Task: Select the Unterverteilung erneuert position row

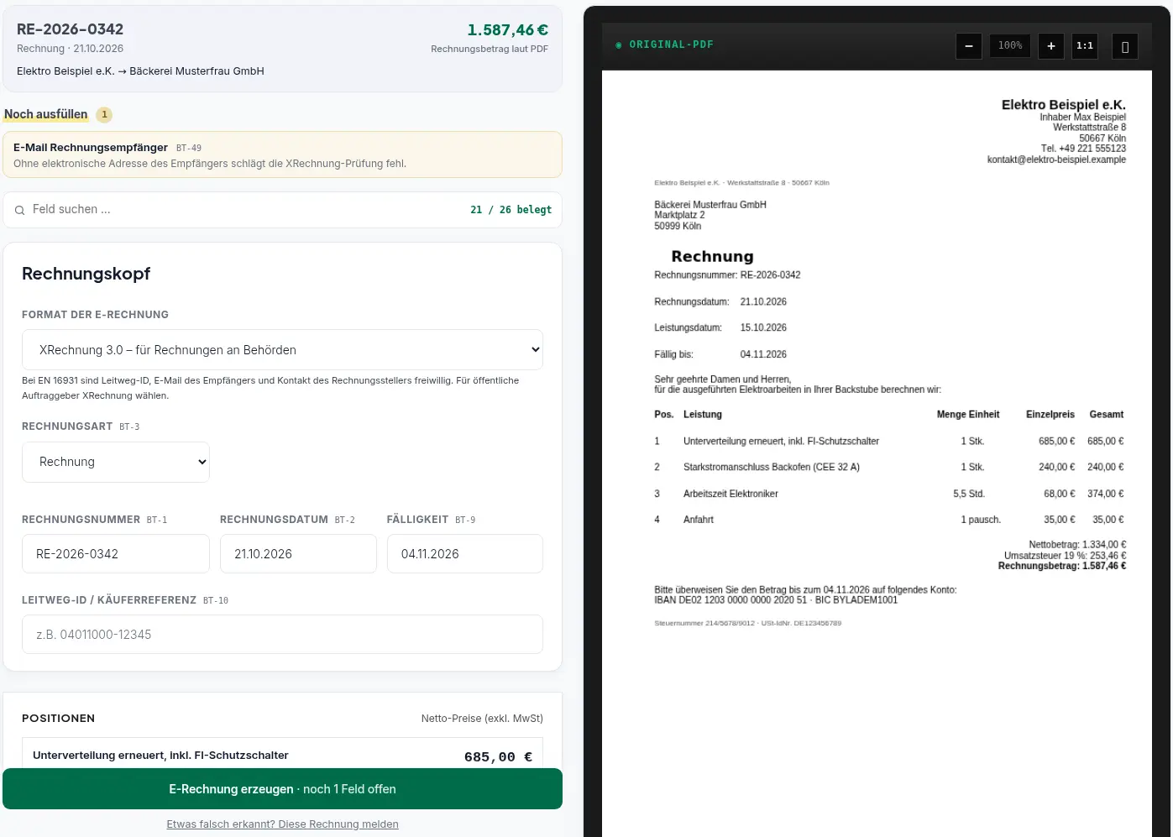Action: (x=282, y=756)
